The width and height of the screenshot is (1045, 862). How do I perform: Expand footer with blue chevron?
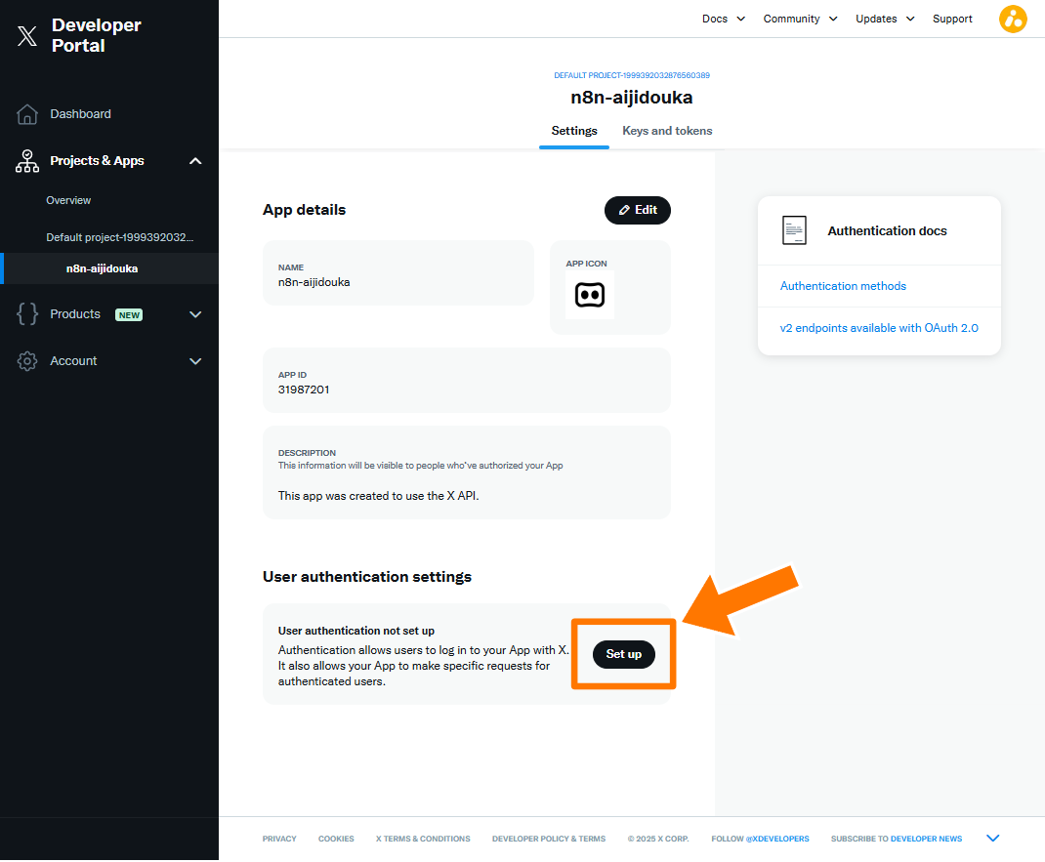coord(993,838)
